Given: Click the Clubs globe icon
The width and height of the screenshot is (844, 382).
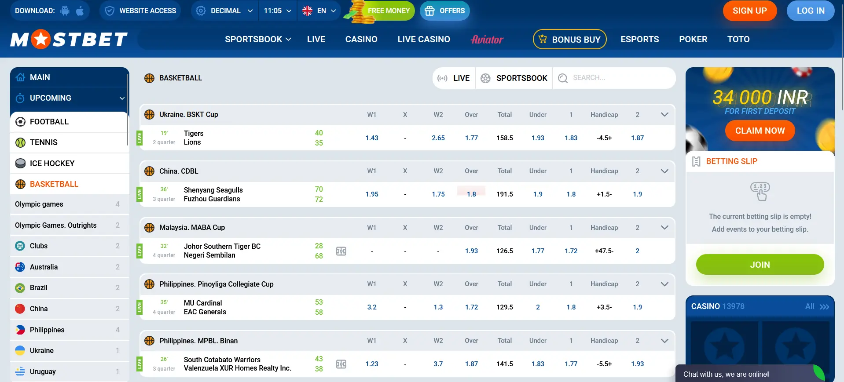Looking at the screenshot, I should click(x=20, y=246).
